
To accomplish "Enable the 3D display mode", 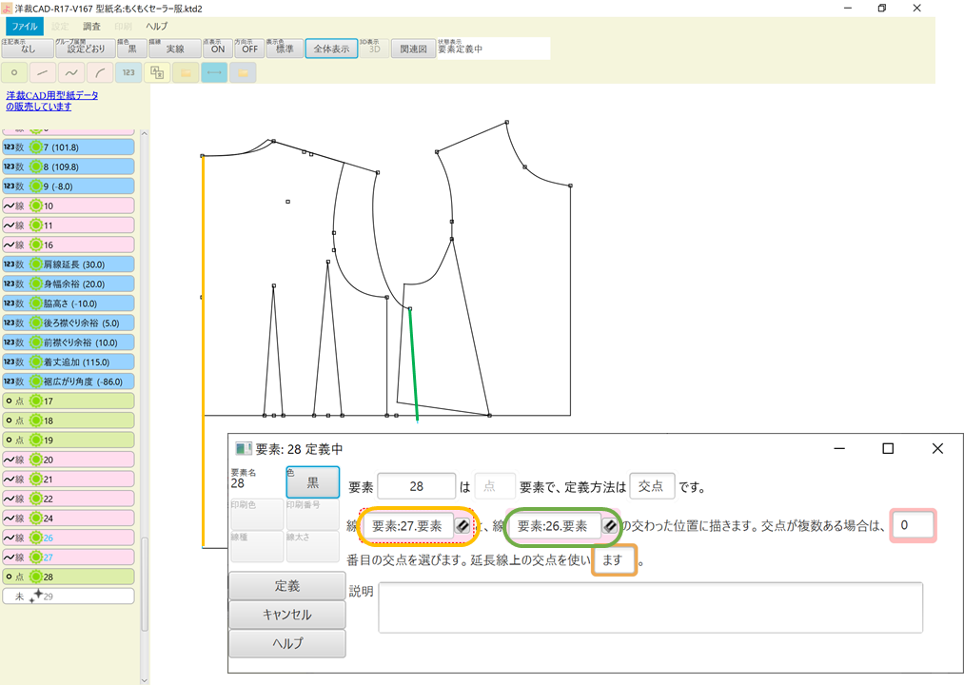I will click(x=373, y=48).
